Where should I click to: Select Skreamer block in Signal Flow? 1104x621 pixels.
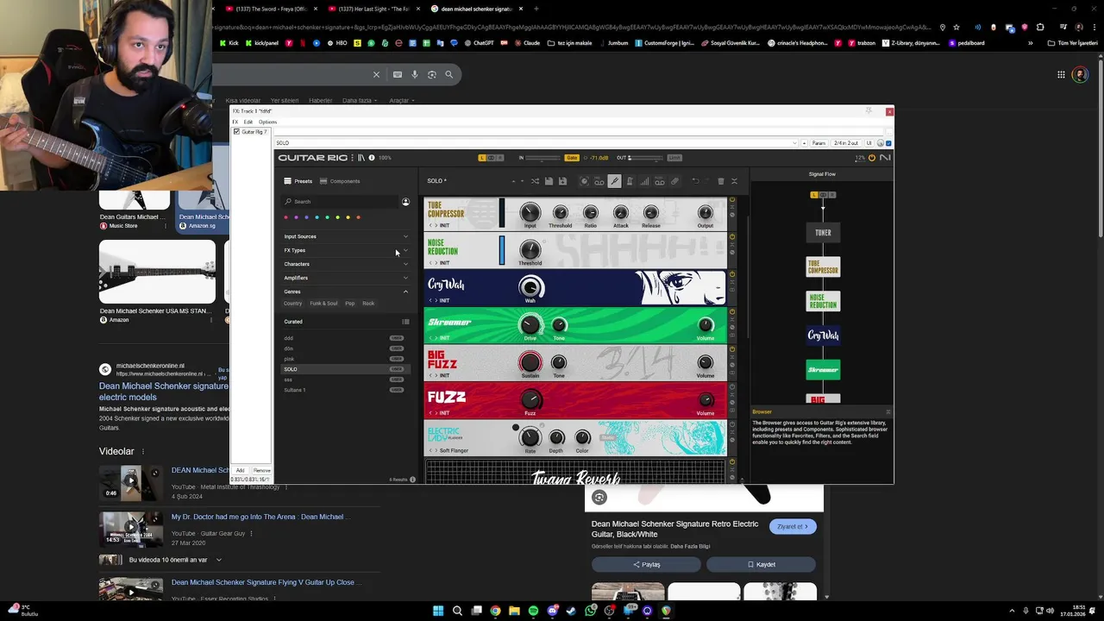point(823,370)
